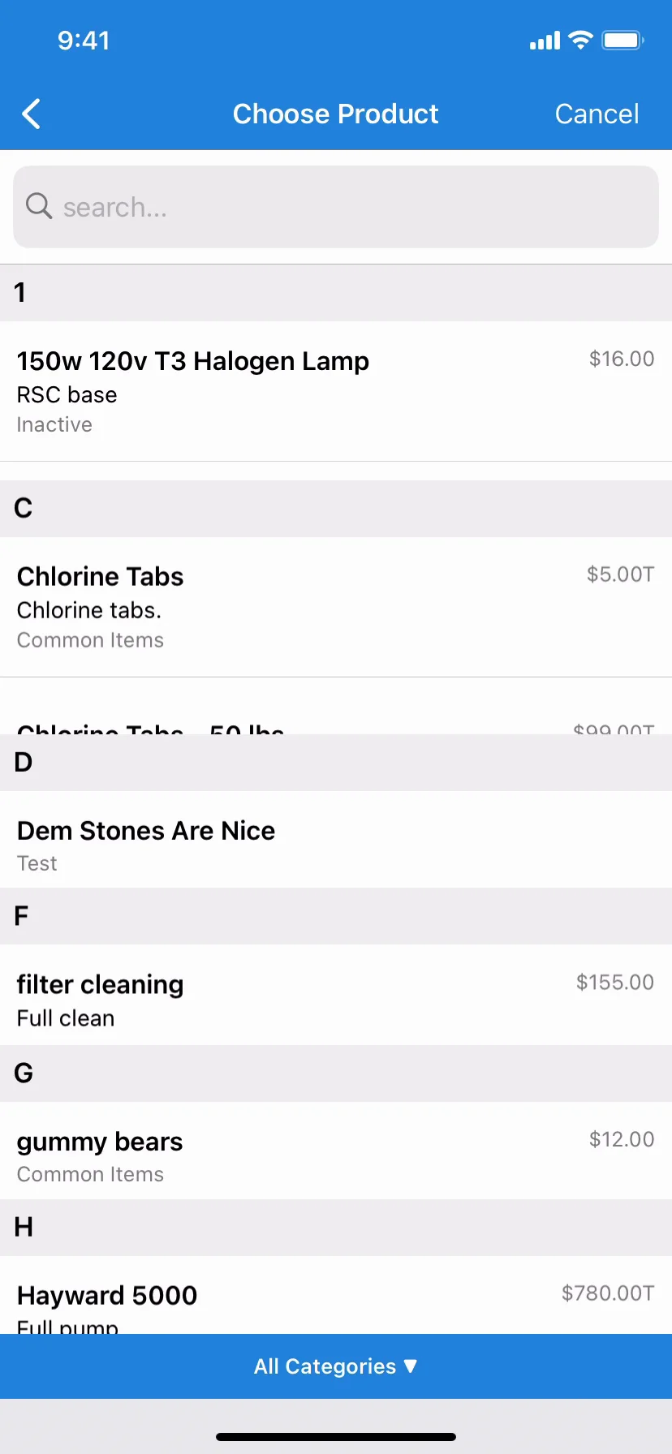
Task: Tap the home indicator bar
Action: [x=336, y=1437]
